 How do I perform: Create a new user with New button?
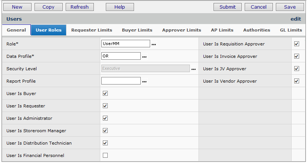point(17,7)
